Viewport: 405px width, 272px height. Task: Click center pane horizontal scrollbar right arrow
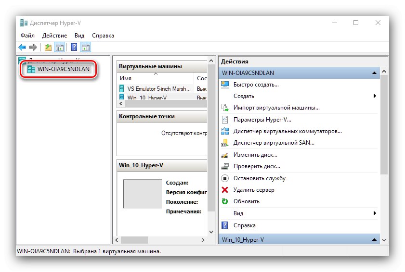click(x=203, y=240)
